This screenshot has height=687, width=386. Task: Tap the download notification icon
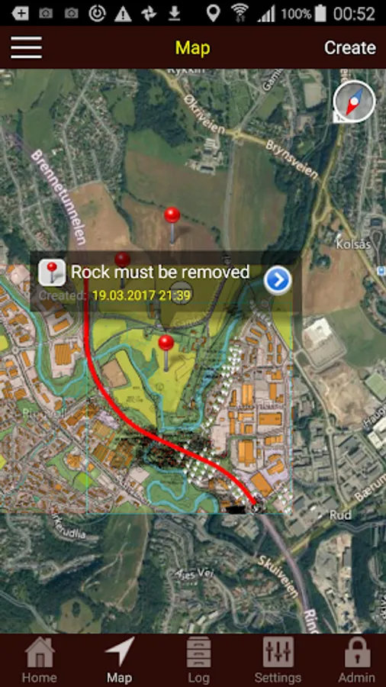click(175, 14)
